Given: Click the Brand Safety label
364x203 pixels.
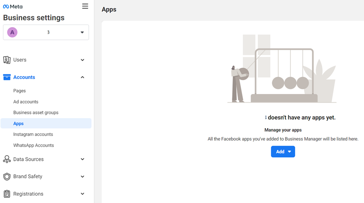Looking at the screenshot, I should (27, 177).
